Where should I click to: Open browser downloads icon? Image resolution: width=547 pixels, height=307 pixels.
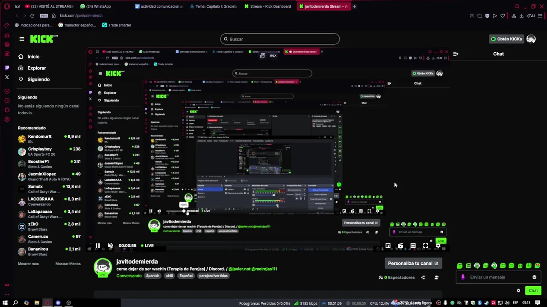[521, 16]
